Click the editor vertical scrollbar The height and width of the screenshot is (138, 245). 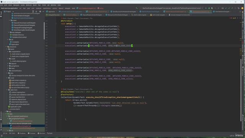tap(241, 90)
